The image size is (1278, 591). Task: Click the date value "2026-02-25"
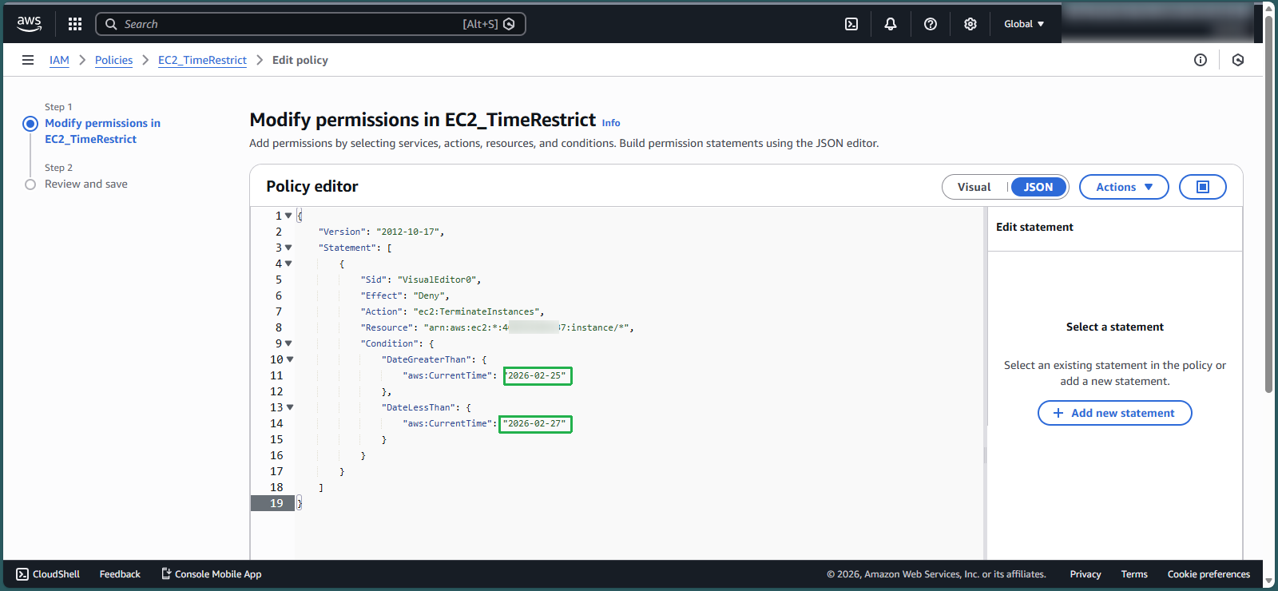(537, 375)
